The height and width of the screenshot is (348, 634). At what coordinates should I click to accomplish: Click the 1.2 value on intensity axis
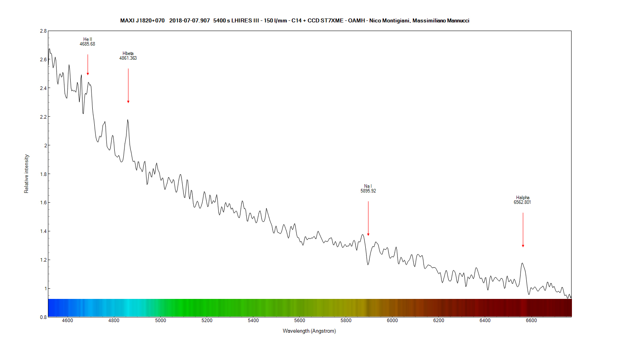coord(43,260)
